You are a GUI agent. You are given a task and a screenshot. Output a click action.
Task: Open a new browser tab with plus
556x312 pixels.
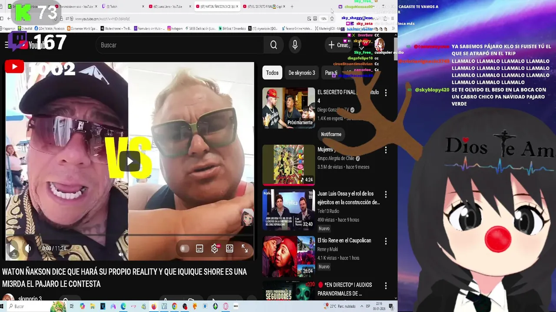(292, 6)
